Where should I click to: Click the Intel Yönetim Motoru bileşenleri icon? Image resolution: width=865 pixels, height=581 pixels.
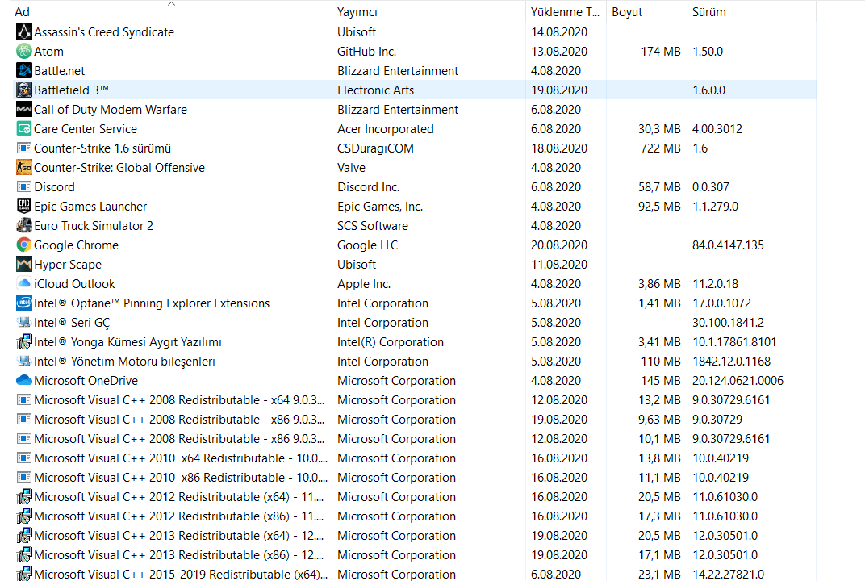pos(23,362)
